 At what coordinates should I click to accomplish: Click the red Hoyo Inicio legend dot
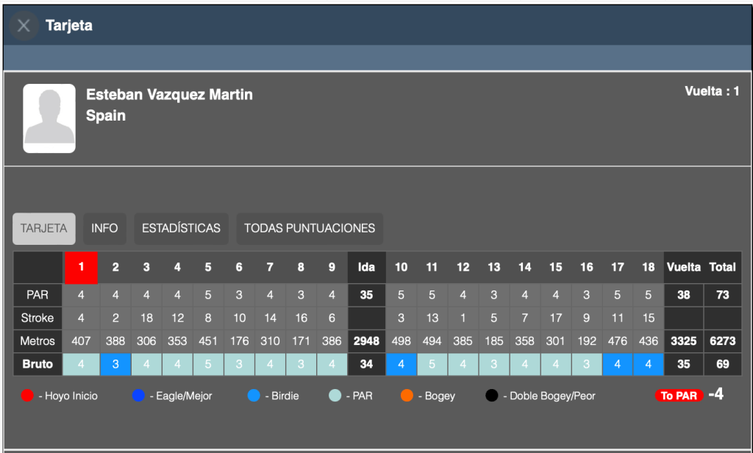click(x=27, y=396)
